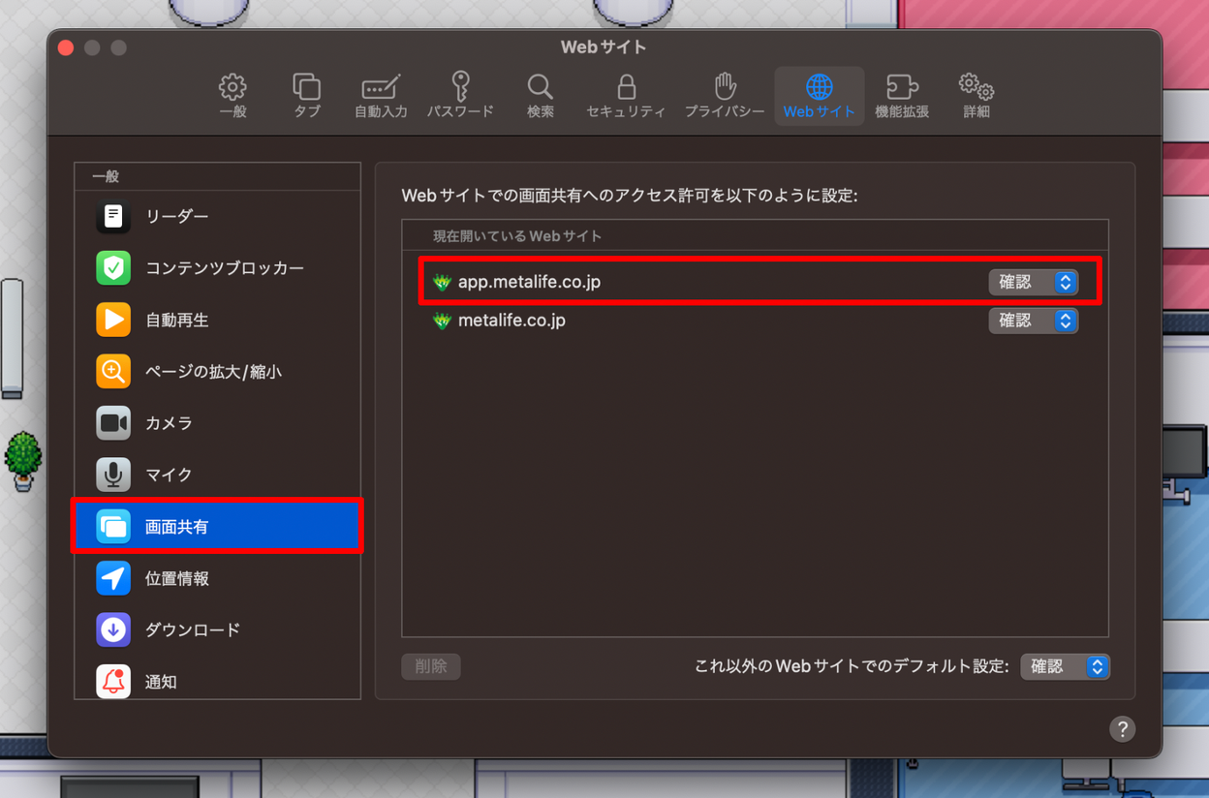This screenshot has height=798, width=1209.
Task: Select the app.metalife.co.jp website row
Action: [756, 282]
